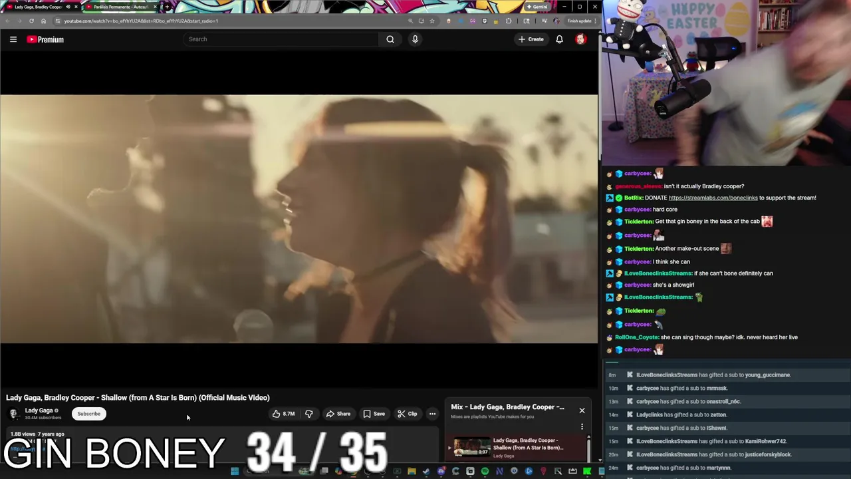Clip the Shallow video
This screenshot has width=851, height=479.
tap(407, 414)
